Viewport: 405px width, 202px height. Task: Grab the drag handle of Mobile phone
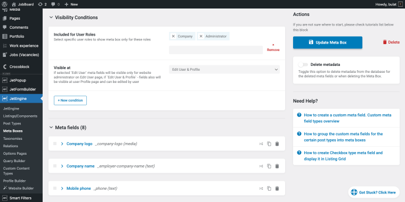click(55, 188)
